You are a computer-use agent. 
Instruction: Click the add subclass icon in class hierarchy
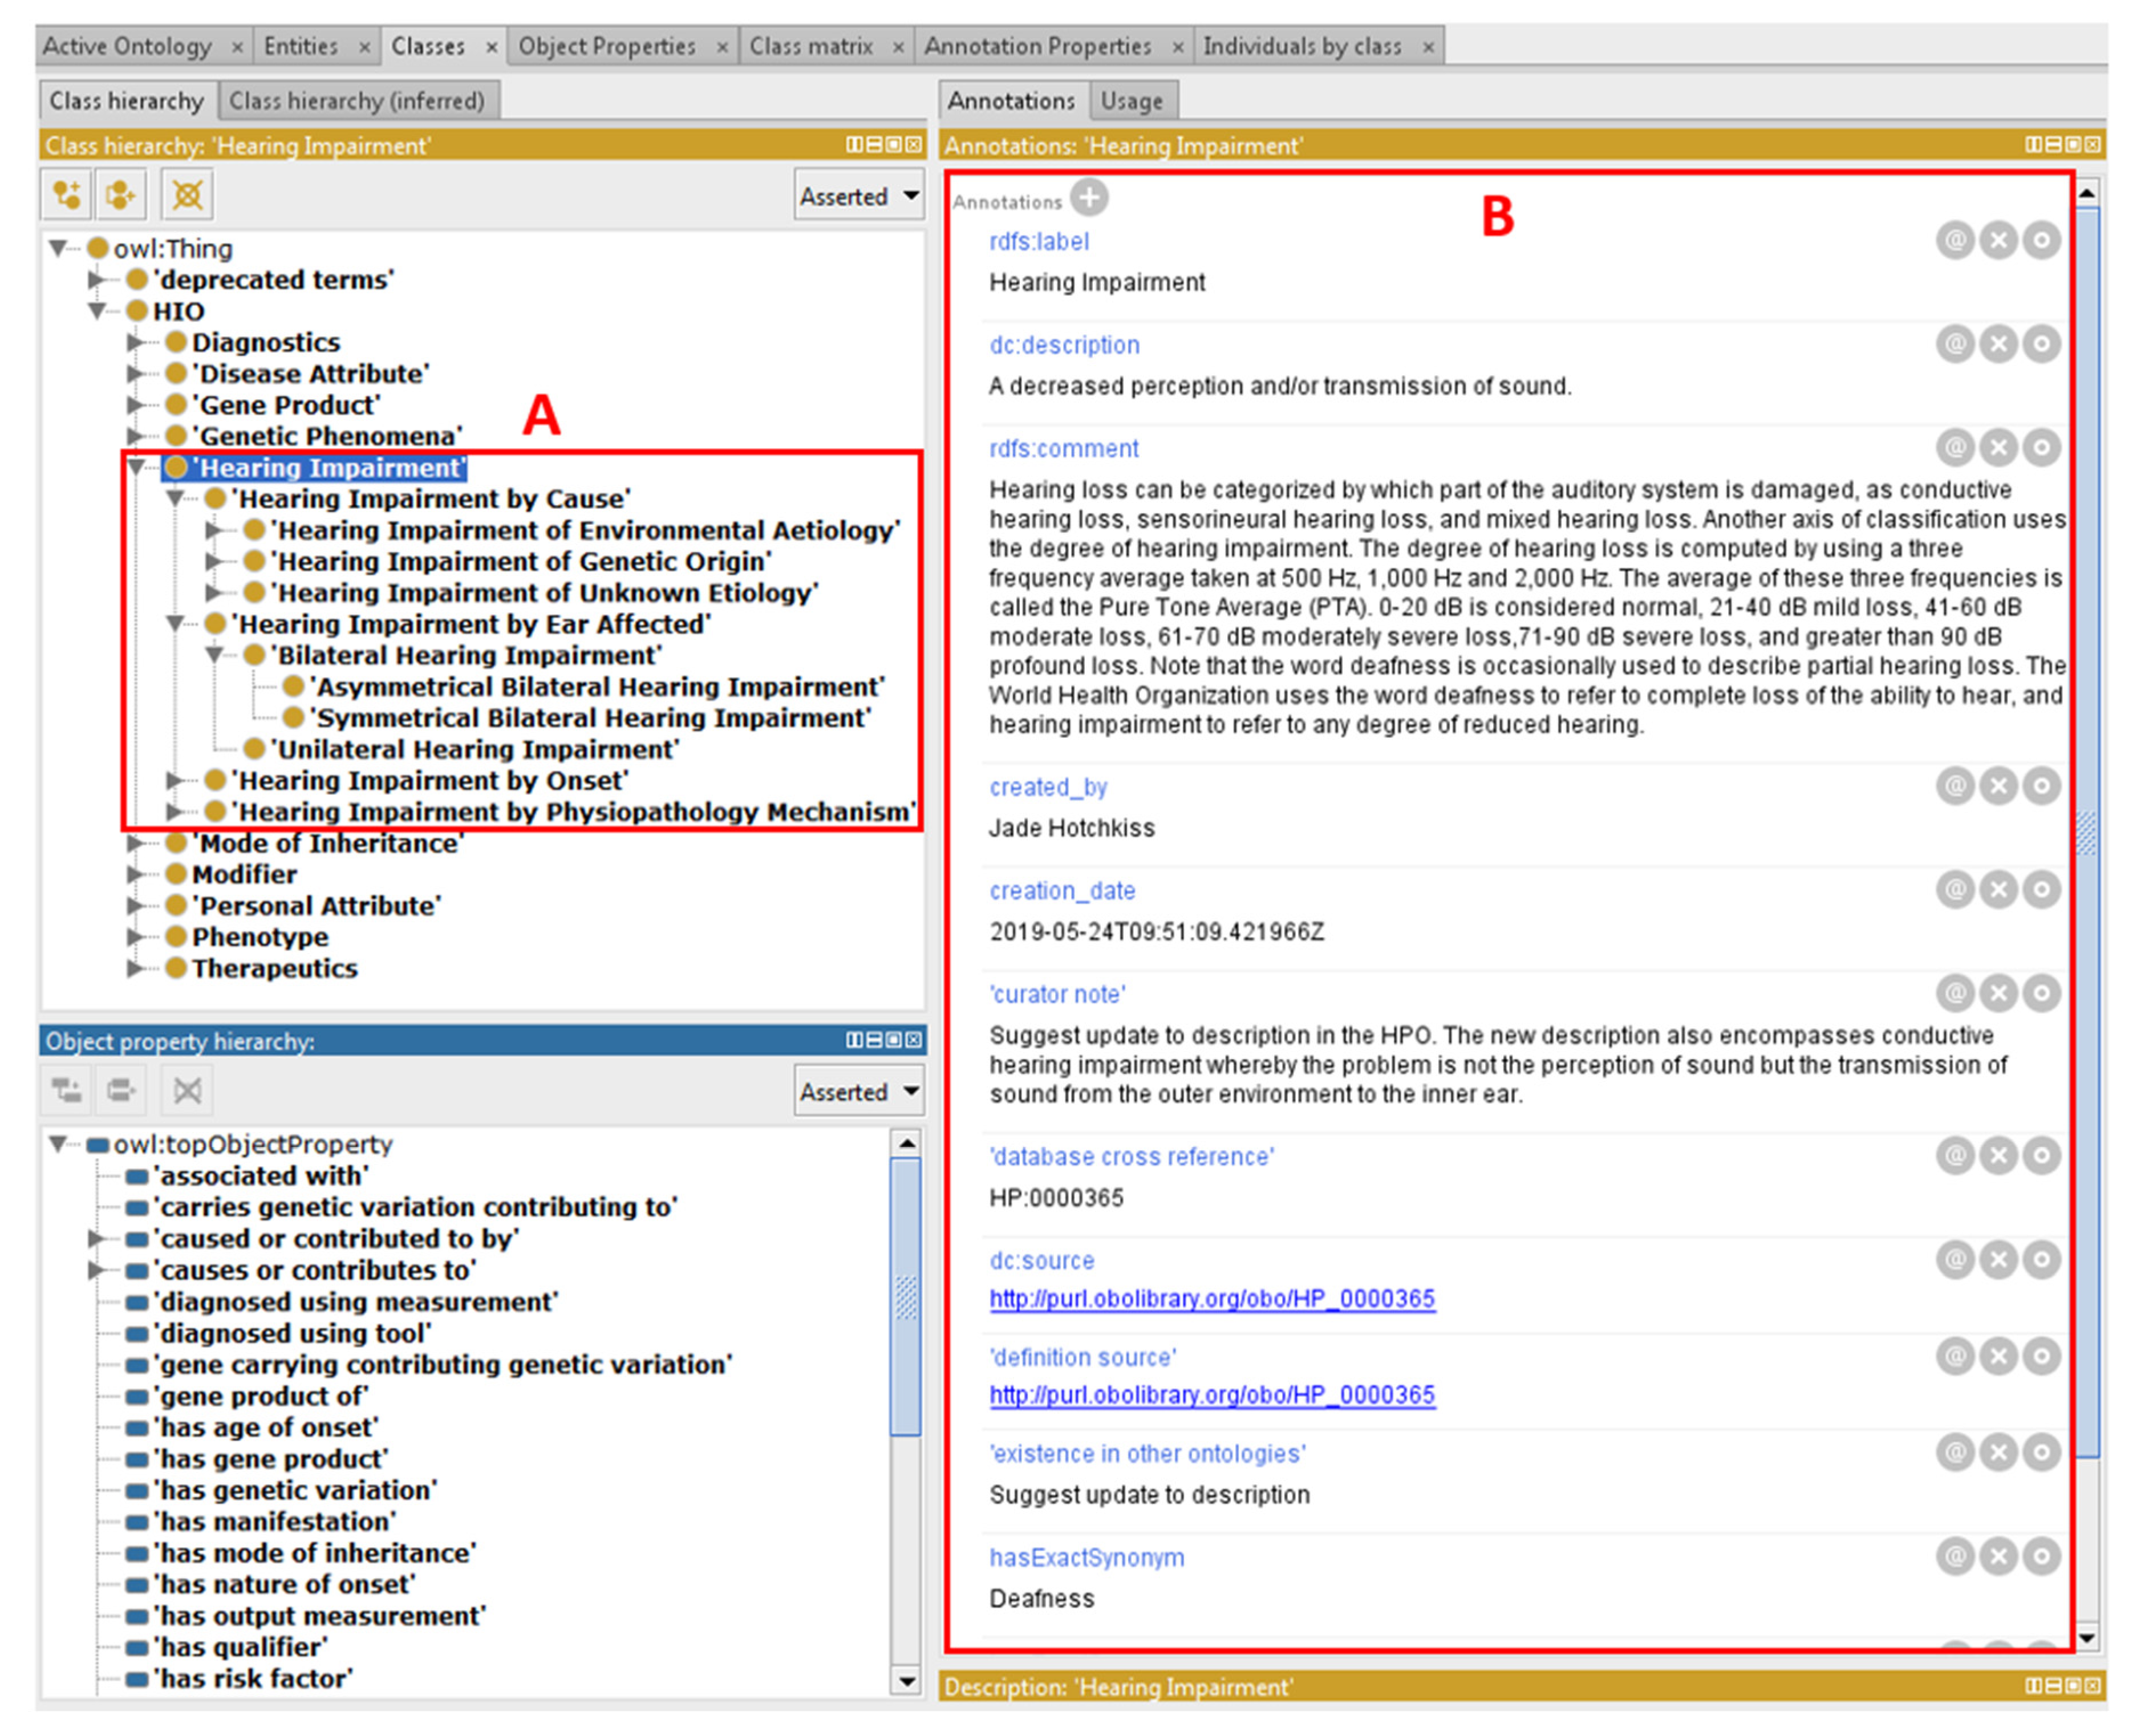67,194
